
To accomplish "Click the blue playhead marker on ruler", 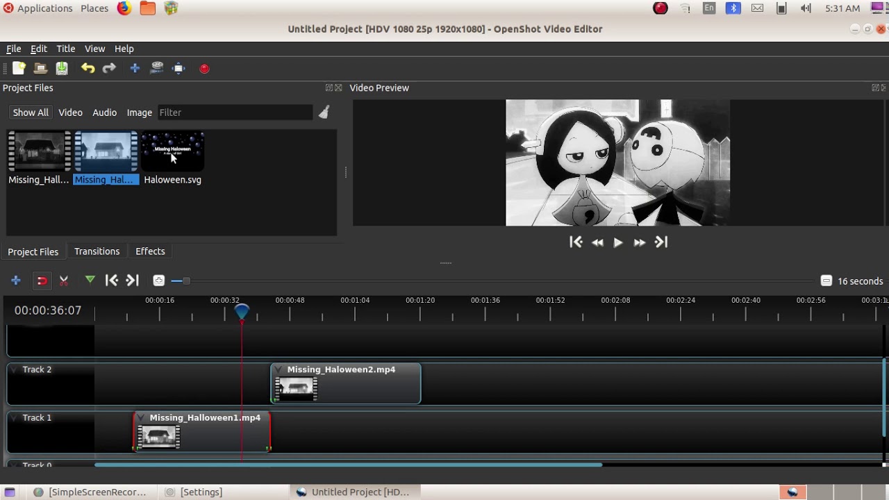I will click(x=242, y=312).
